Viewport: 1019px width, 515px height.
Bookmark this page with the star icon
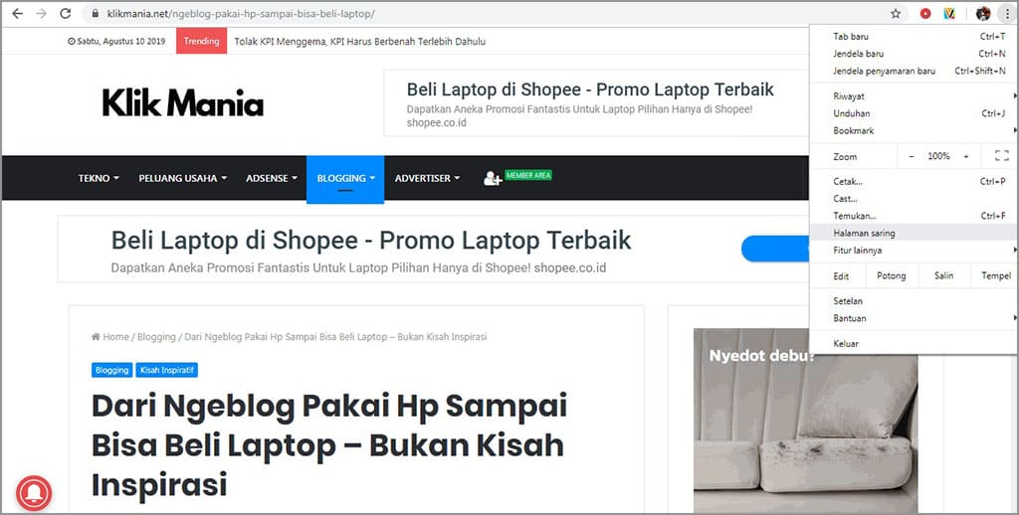[x=896, y=14]
